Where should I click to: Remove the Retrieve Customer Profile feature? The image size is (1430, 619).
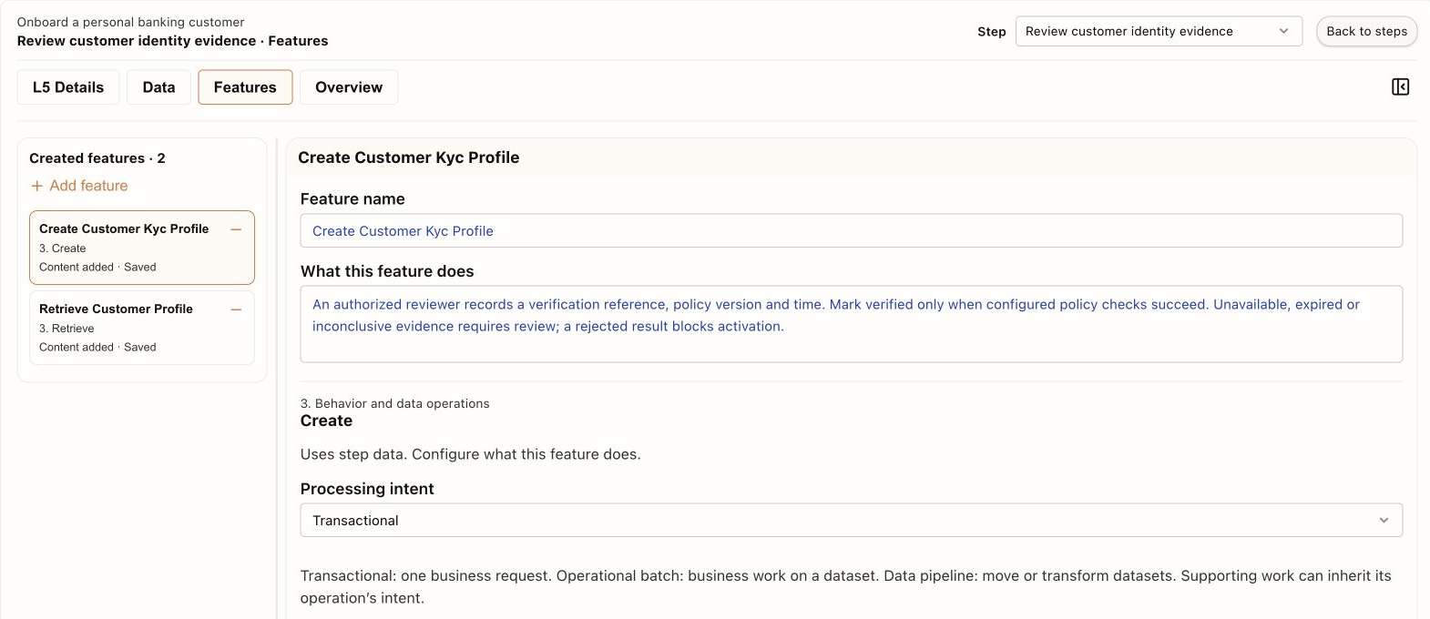[x=237, y=309]
